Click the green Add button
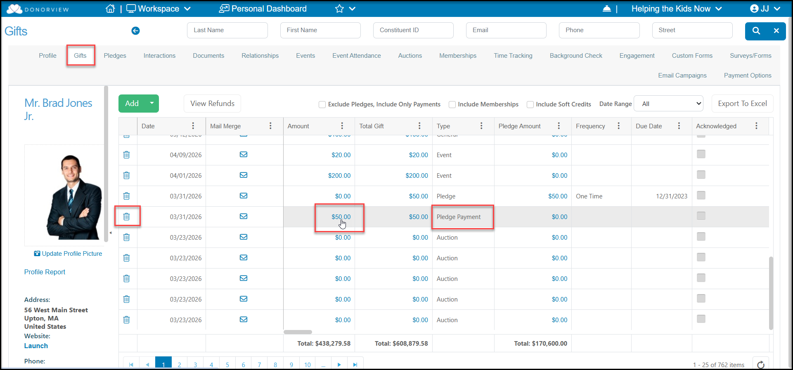 (x=132, y=104)
